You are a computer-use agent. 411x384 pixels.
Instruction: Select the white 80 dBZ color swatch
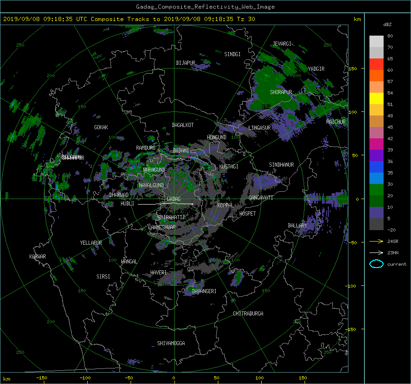pyautogui.click(x=376, y=41)
